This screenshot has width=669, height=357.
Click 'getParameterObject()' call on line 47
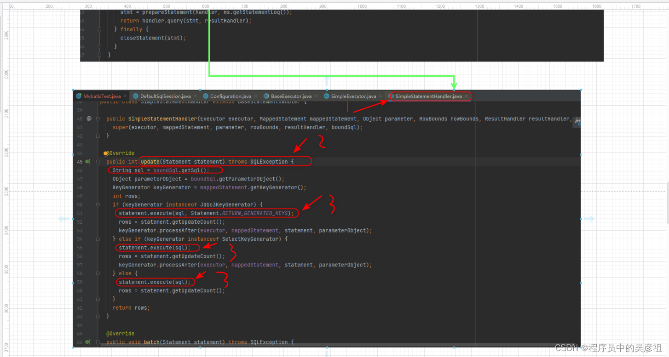[251, 179]
